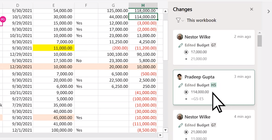The height and width of the screenshot is (140, 272).
Task: Click the spreadsheet scroll down arrow
Action: tap(165, 130)
